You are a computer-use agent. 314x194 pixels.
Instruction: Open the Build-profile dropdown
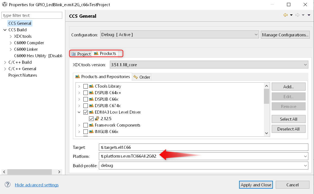(x=203, y=166)
